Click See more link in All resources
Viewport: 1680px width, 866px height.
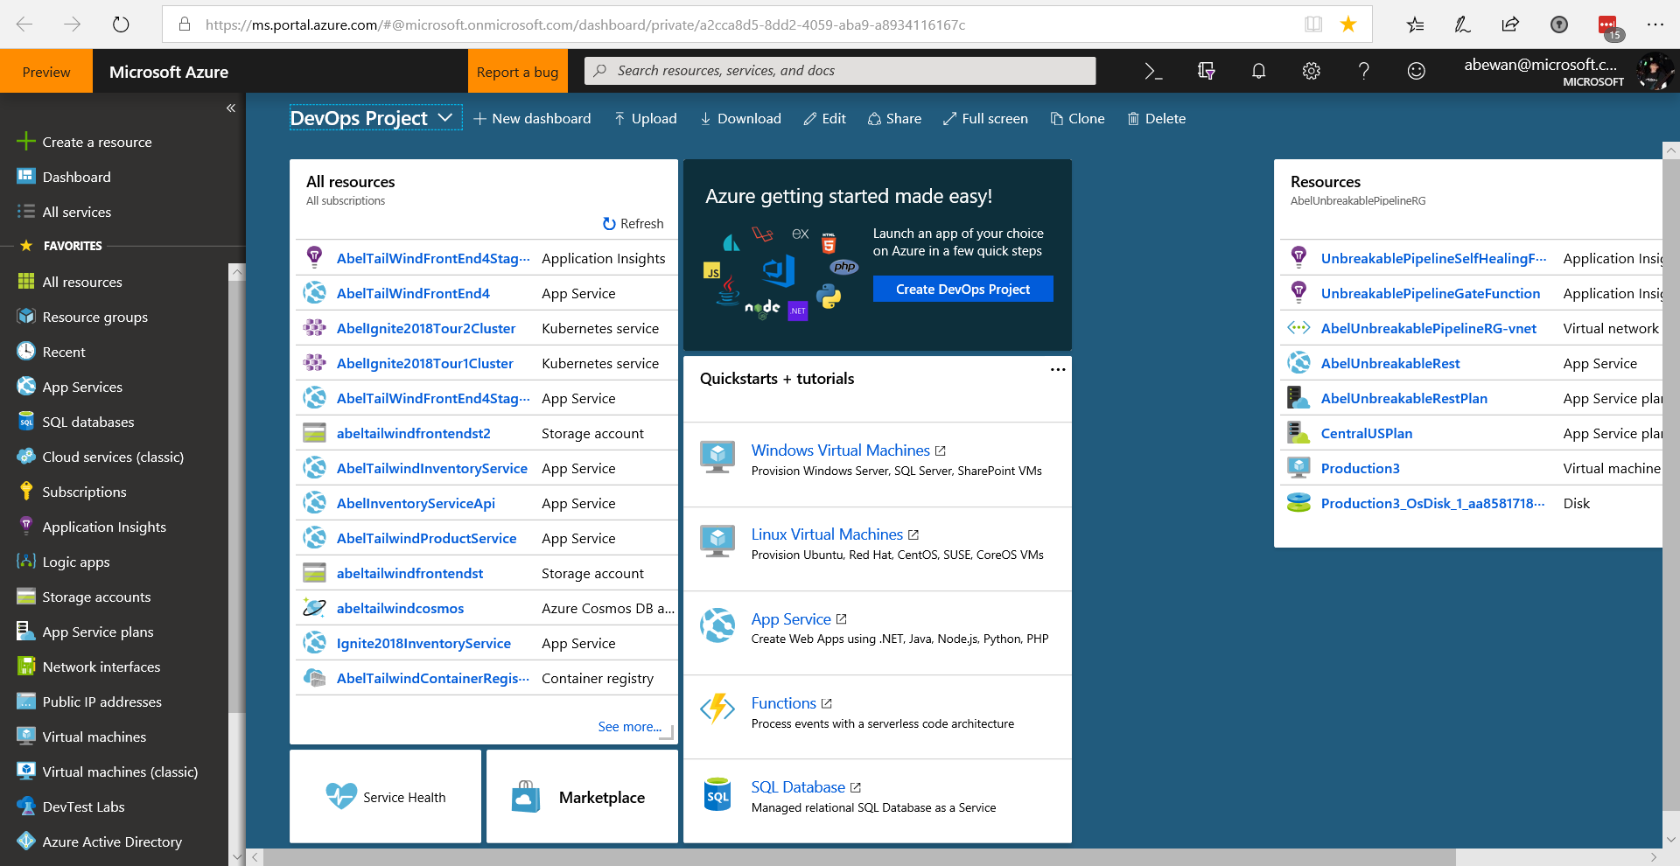click(630, 726)
